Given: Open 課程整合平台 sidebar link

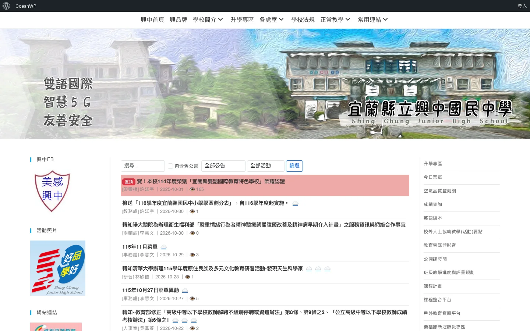Looking at the screenshot, I should pos(437,300).
